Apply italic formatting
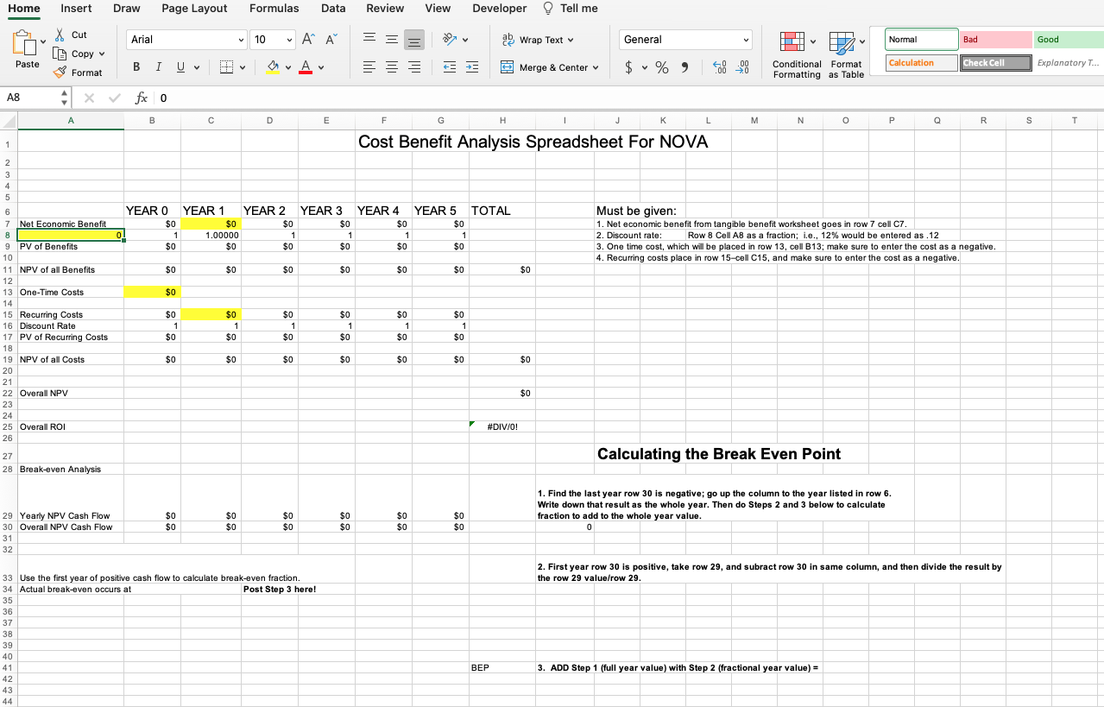The image size is (1104, 707). pos(158,67)
